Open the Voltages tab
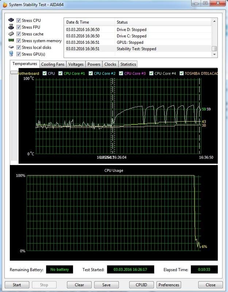Screen dimensions: 228x292 tap(76, 64)
